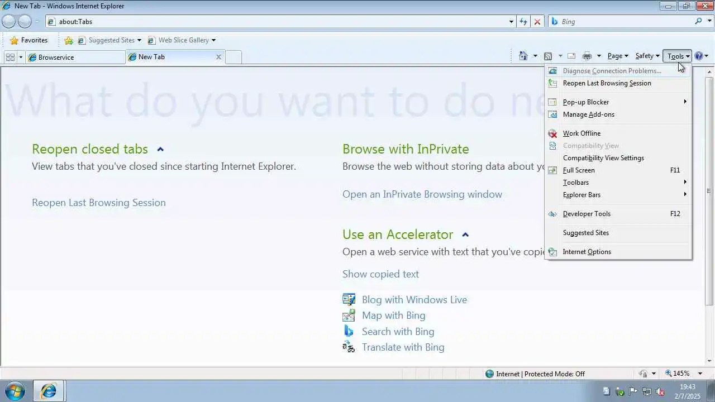Select Full Screen menu item

(618, 170)
